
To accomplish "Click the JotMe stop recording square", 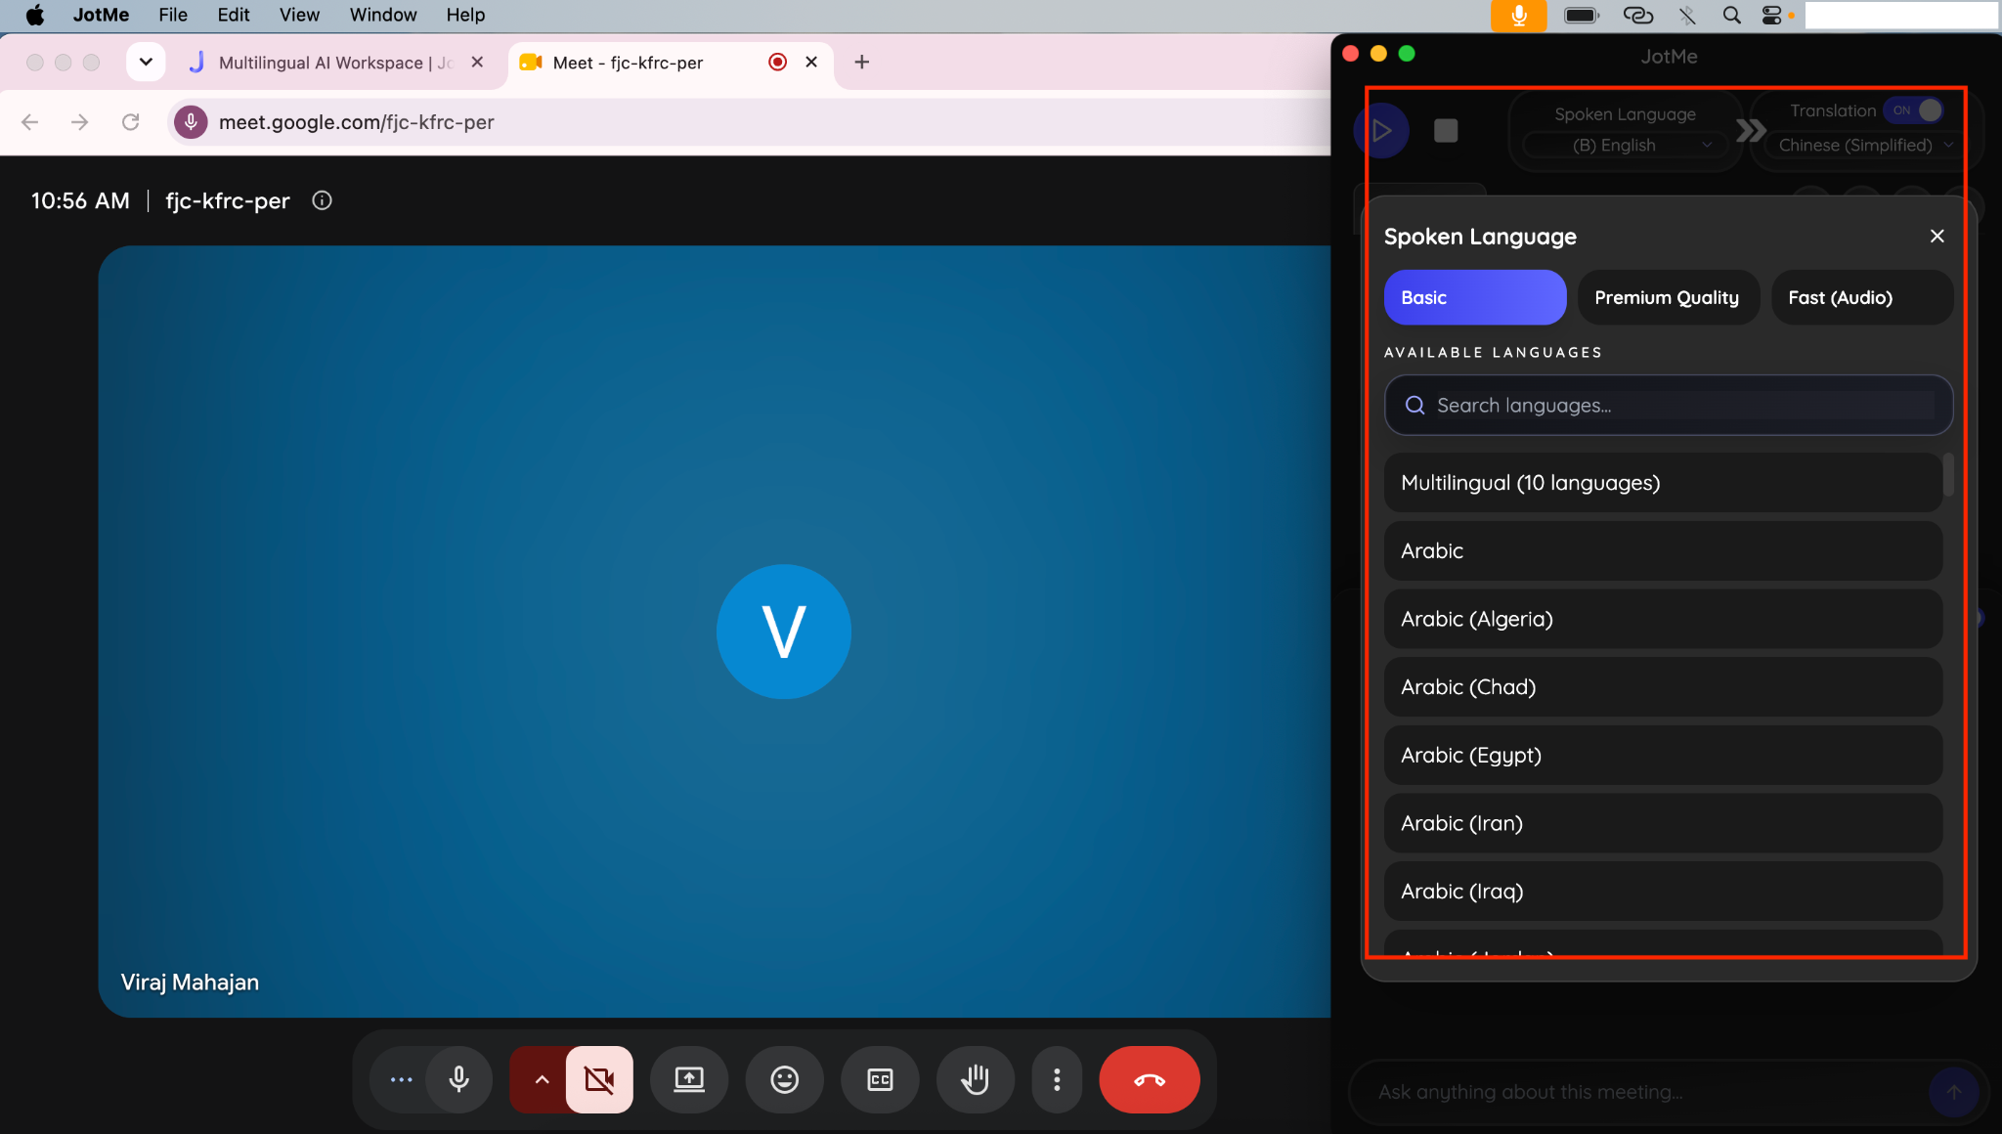I will [x=1446, y=130].
